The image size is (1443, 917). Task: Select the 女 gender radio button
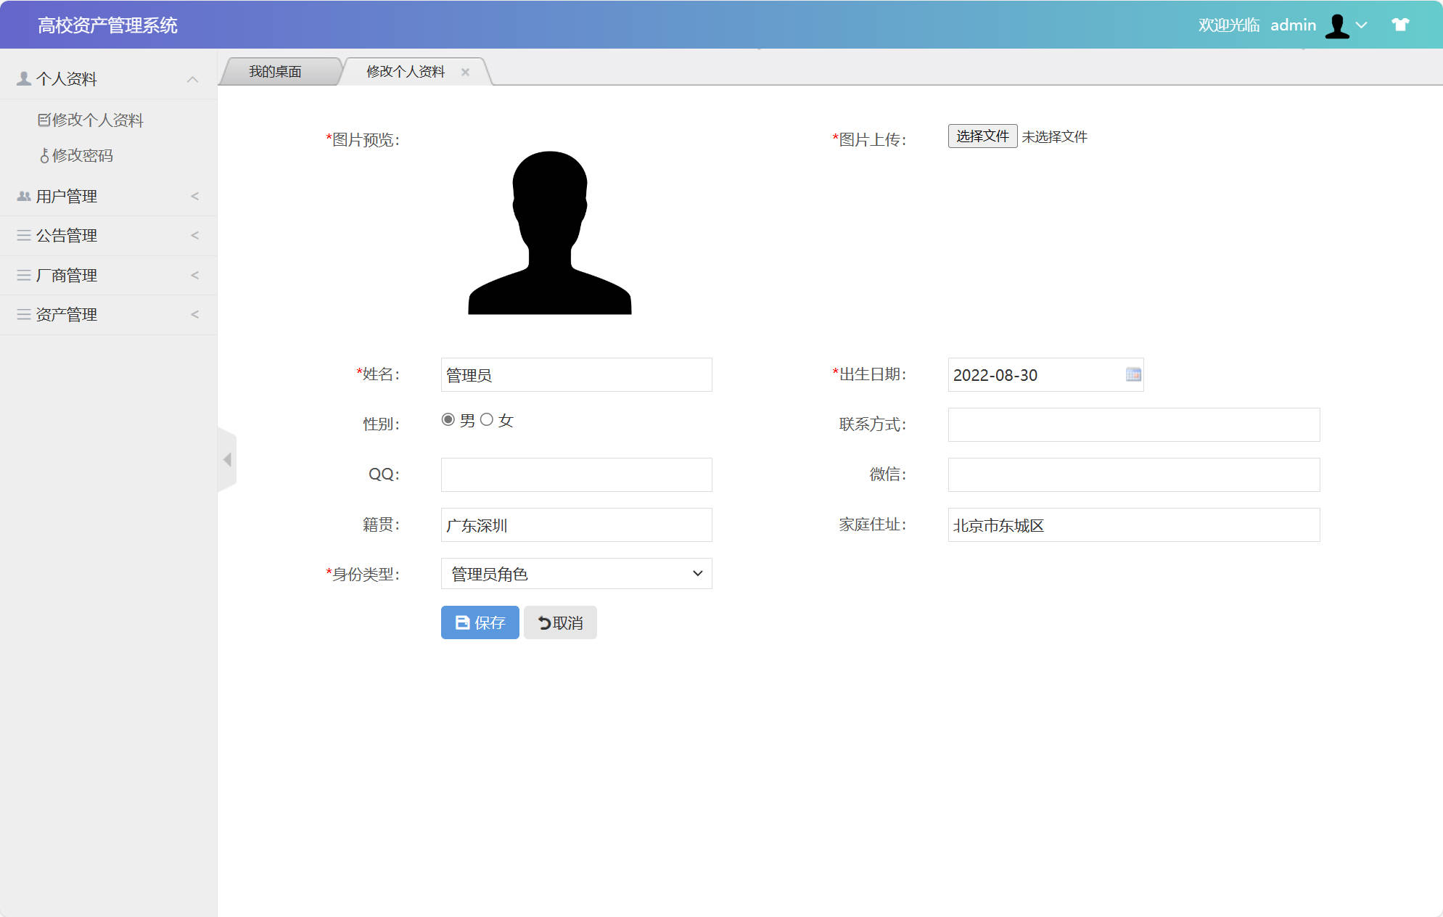pyautogui.click(x=488, y=419)
